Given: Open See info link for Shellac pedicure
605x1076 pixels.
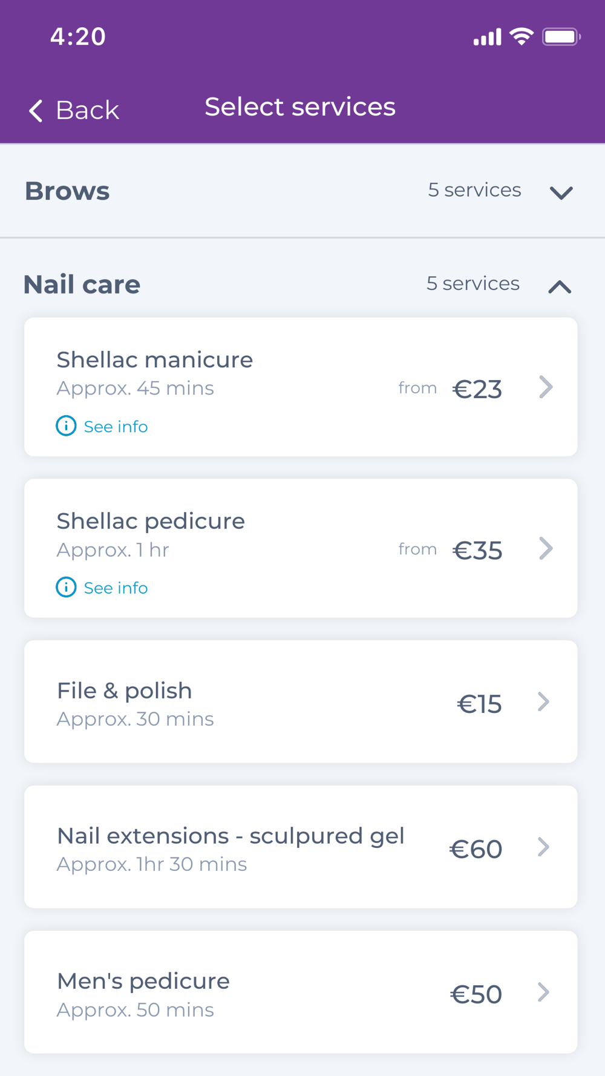Looking at the screenshot, I should (x=116, y=588).
